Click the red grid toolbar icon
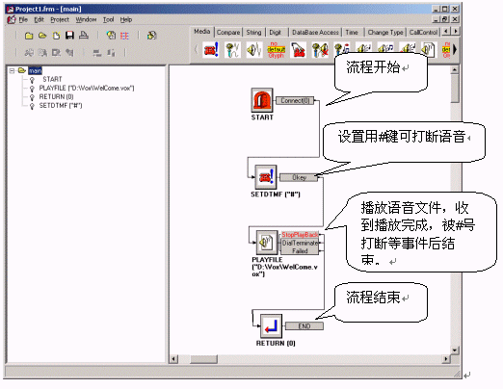Image resolution: width=503 pixels, height=389 pixels. [124, 36]
